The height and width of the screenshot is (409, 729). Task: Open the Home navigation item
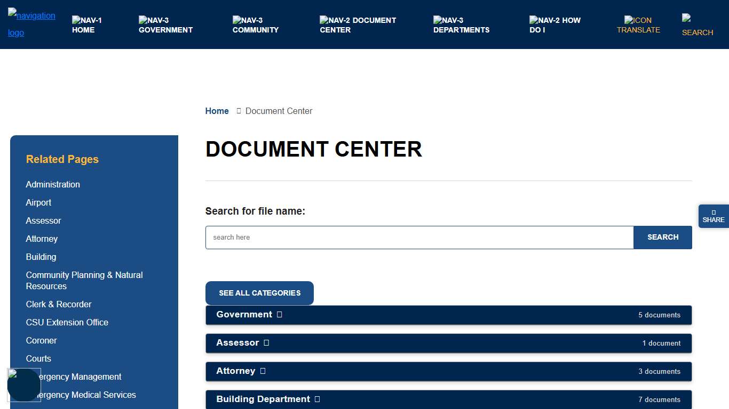(86, 25)
